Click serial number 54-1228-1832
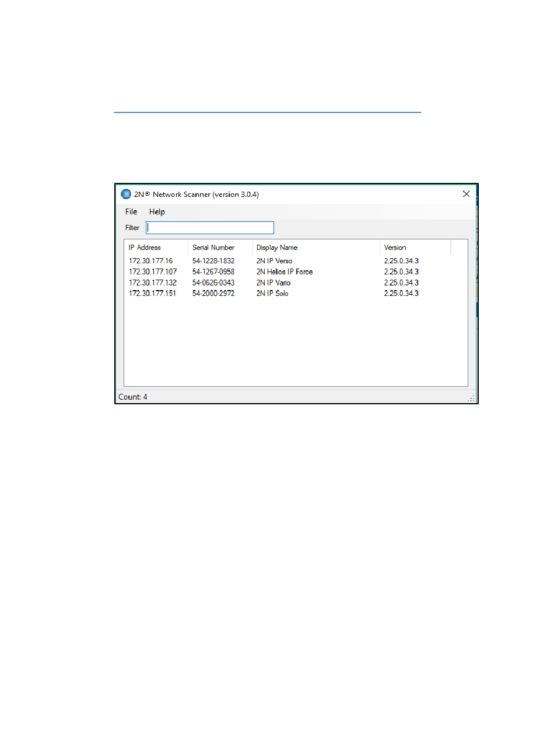This screenshot has height=734, width=554. [x=213, y=261]
